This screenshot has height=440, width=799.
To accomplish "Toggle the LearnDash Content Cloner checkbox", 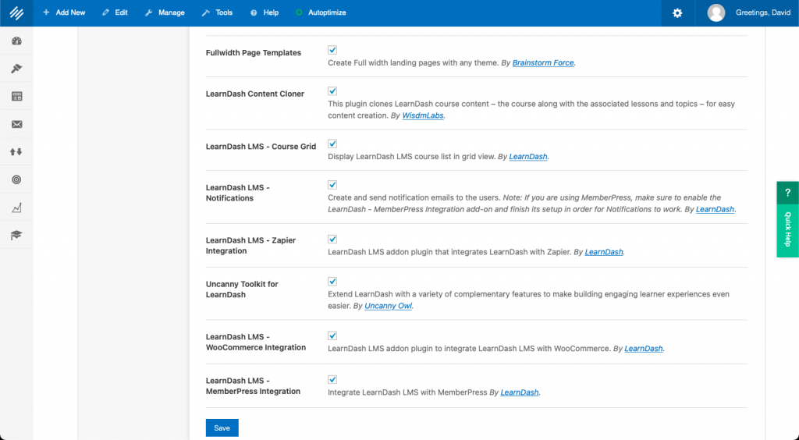I will click(332, 90).
